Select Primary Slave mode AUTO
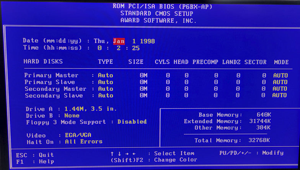This screenshot has height=170, width=300. [x=280, y=82]
